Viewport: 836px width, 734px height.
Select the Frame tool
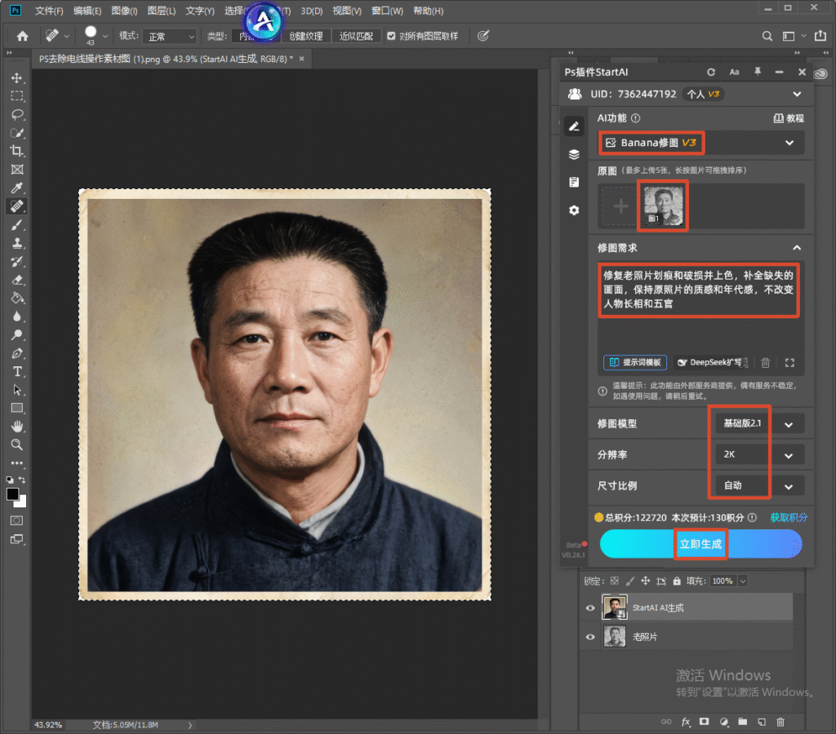point(17,170)
